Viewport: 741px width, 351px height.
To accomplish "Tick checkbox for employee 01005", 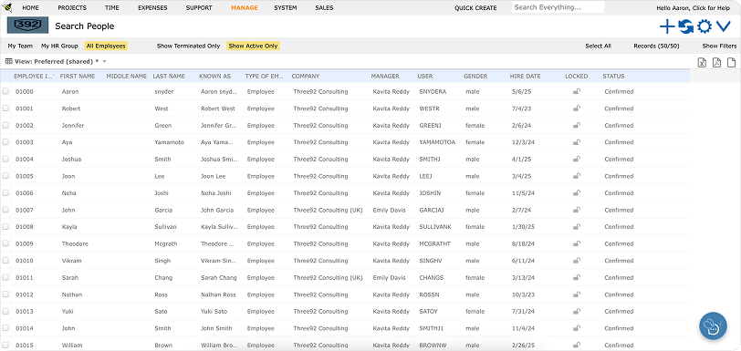I will (5, 176).
